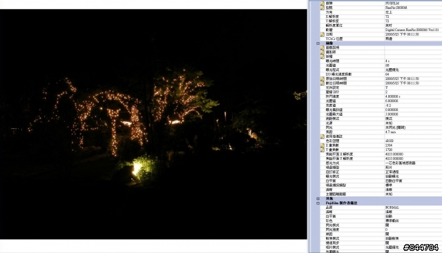Click edit icon beside X 像素數 row

point(323,145)
